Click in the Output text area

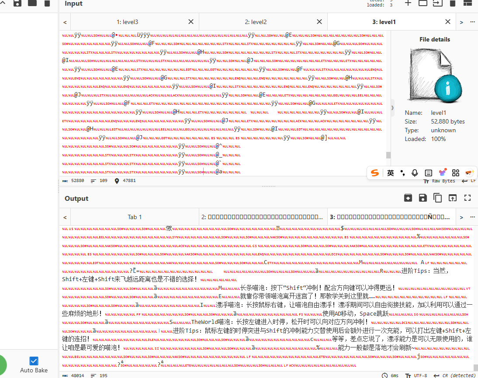click(x=267, y=297)
